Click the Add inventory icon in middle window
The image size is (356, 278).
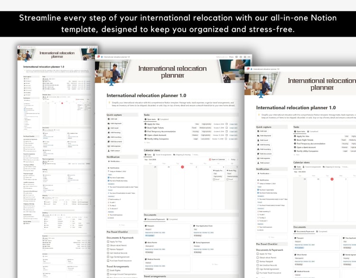pos(109,137)
